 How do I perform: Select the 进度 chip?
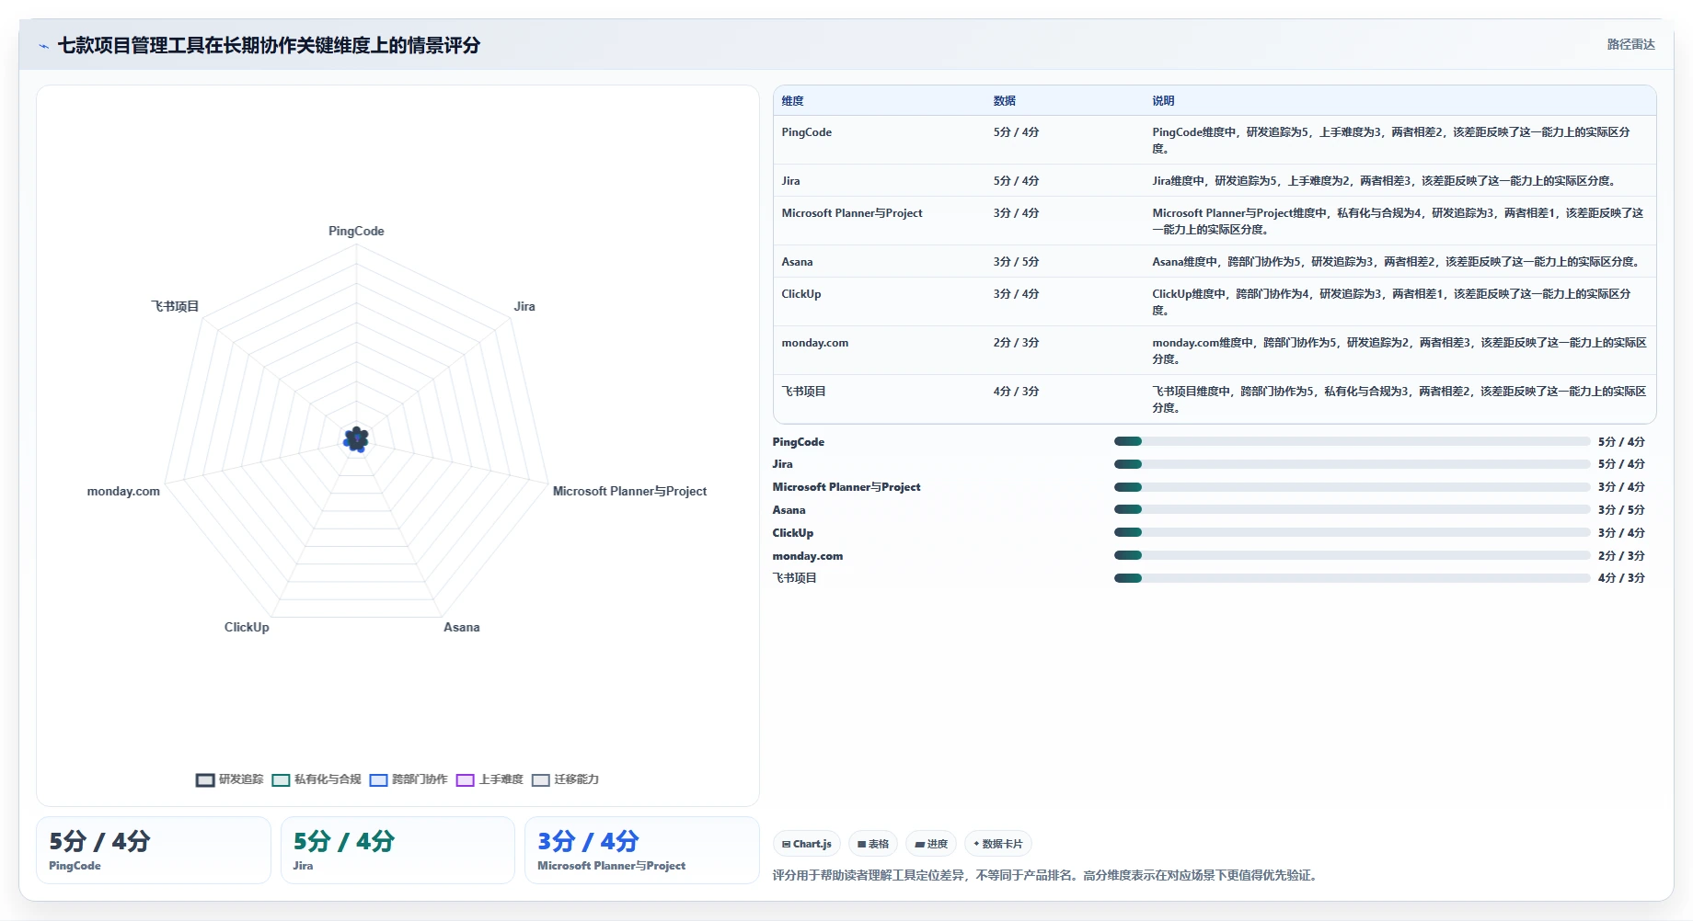point(931,844)
